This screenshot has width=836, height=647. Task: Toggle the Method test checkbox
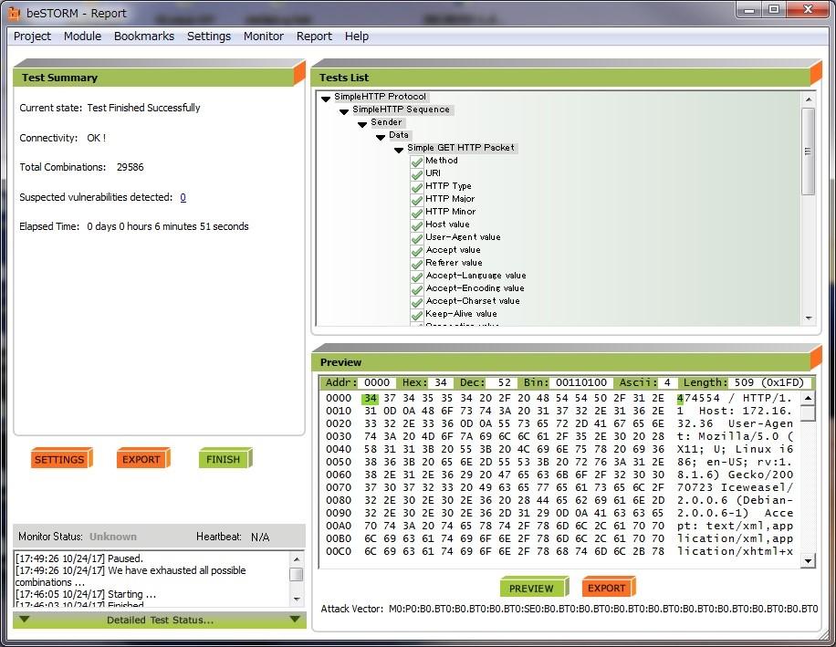tap(417, 161)
